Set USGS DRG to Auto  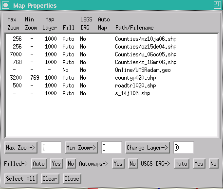[x=182, y=164]
